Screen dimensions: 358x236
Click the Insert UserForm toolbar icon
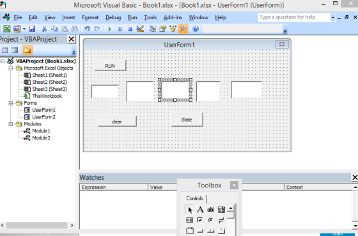click(17, 29)
